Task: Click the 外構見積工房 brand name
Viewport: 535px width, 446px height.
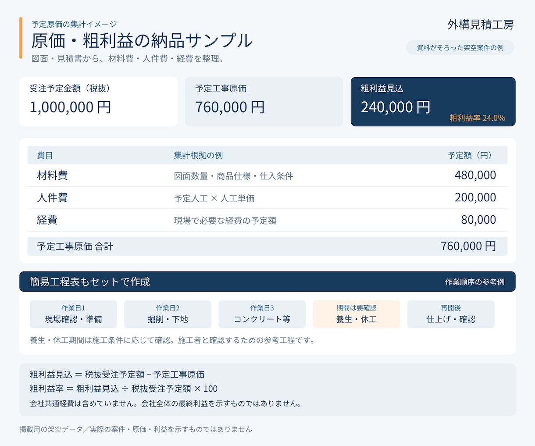Action: pyautogui.click(x=480, y=25)
